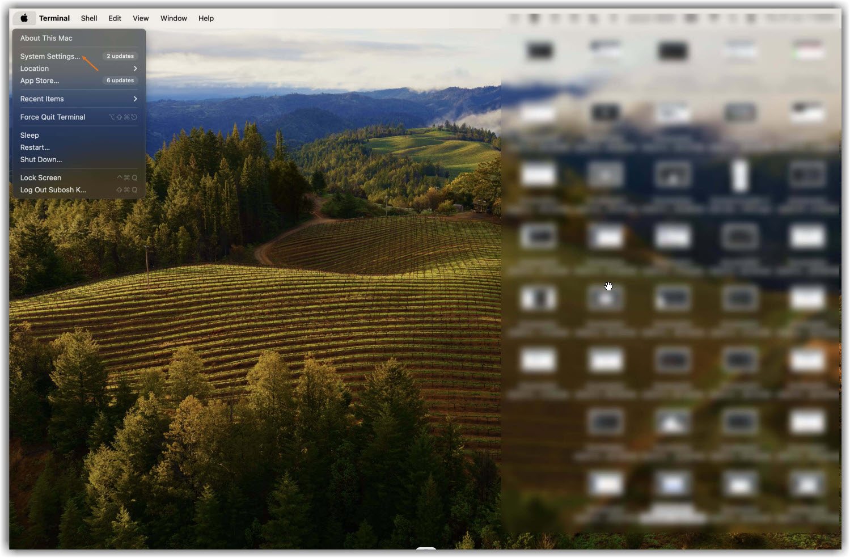Open the View menu
The height and width of the screenshot is (558, 850).
pyautogui.click(x=141, y=18)
